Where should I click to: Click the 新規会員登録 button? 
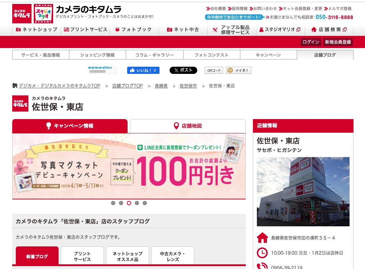[x=338, y=42]
